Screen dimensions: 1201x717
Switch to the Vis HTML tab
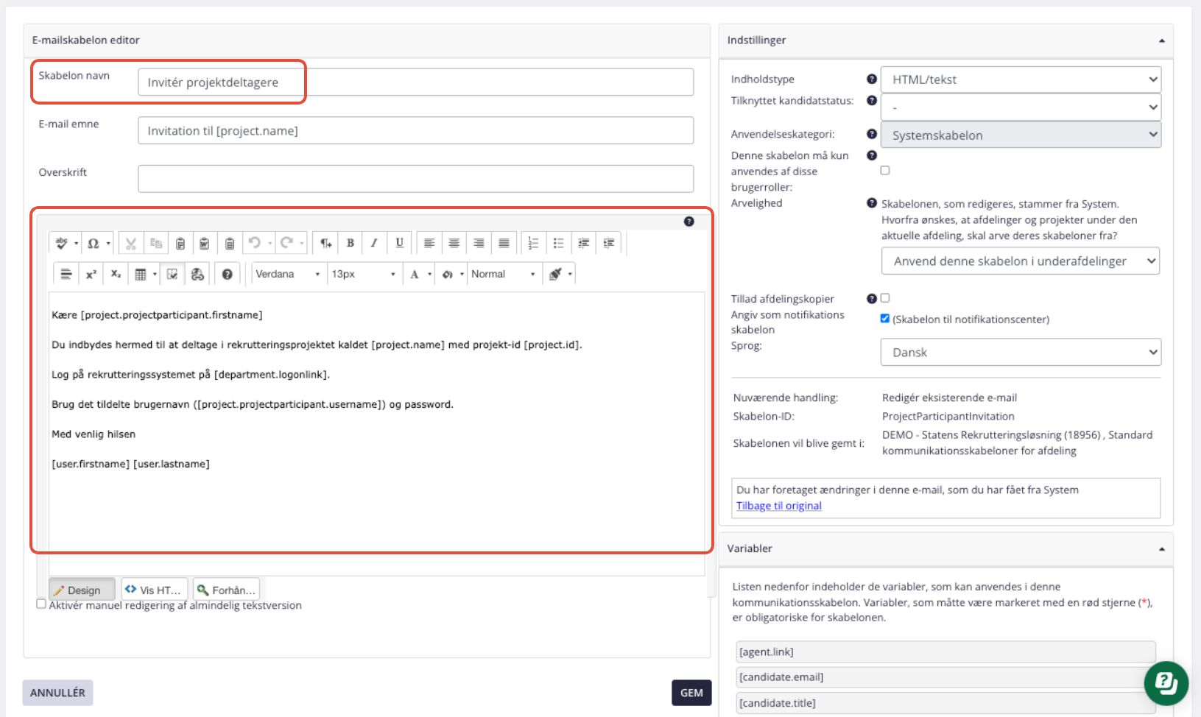point(154,590)
